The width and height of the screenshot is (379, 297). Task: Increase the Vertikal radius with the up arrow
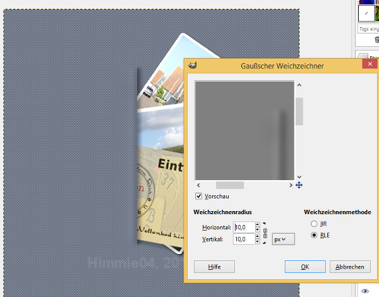[x=258, y=236]
